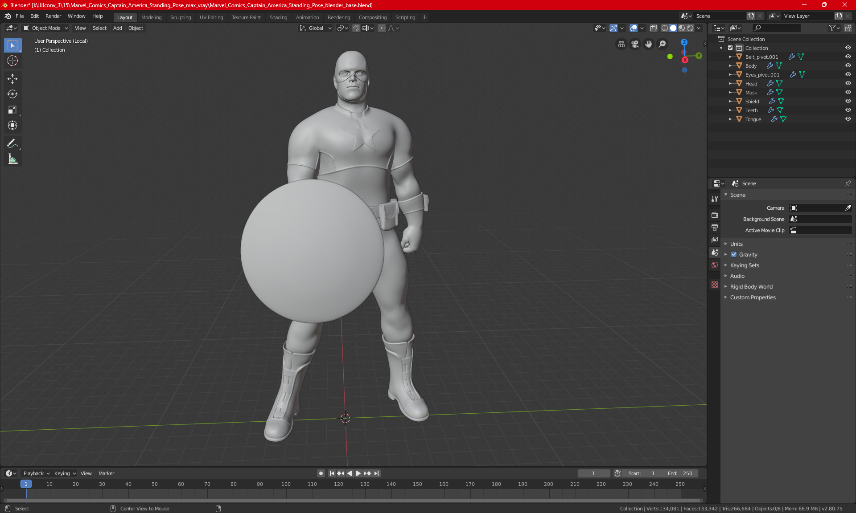Add a new workspace tab
The width and height of the screenshot is (856, 513).
pyautogui.click(x=424, y=17)
